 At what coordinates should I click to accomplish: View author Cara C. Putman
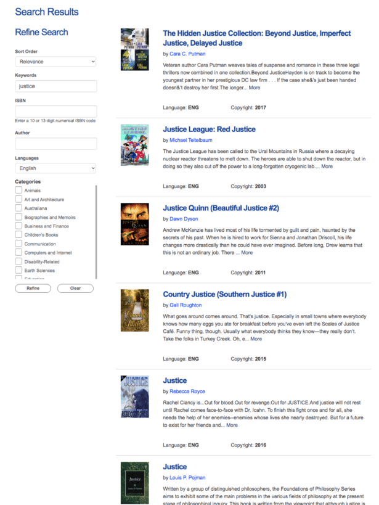click(x=187, y=54)
